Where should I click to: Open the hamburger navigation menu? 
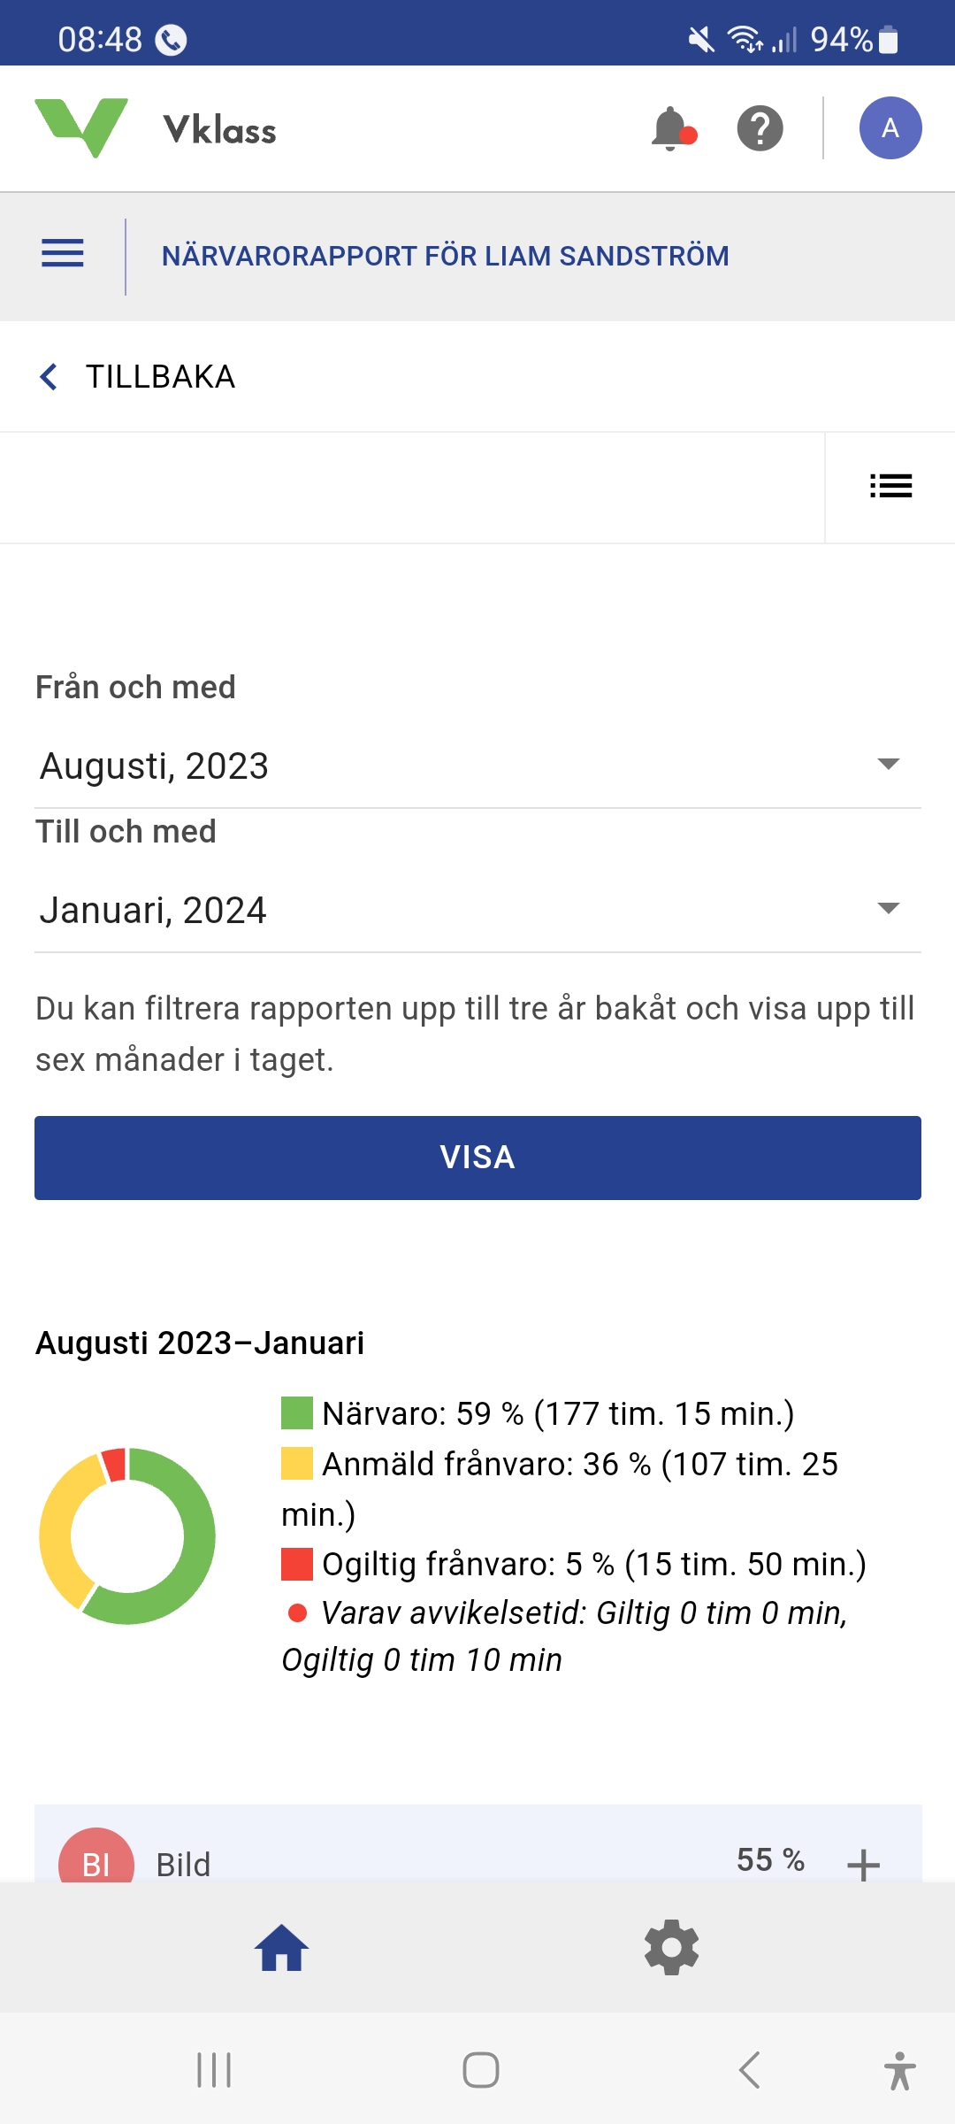click(63, 255)
